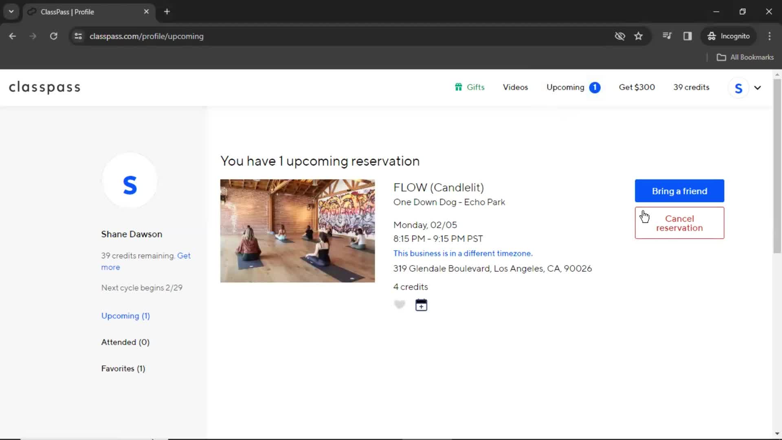Image resolution: width=782 pixels, height=440 pixels.
Task: Add reservation to calendar icon
Action: (x=421, y=305)
